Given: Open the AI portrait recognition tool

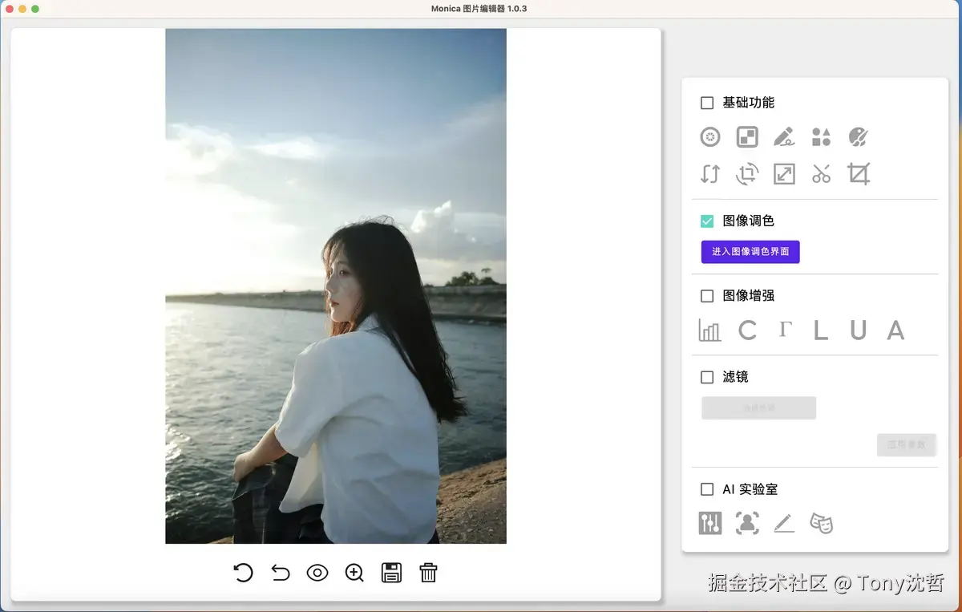Looking at the screenshot, I should tap(746, 522).
